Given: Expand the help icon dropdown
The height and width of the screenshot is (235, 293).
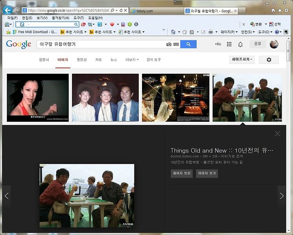Looking at the screenshot, I should click(280, 32).
